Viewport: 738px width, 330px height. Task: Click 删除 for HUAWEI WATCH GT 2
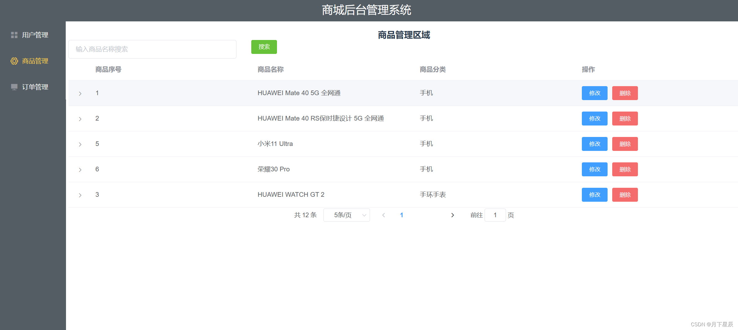(x=625, y=195)
